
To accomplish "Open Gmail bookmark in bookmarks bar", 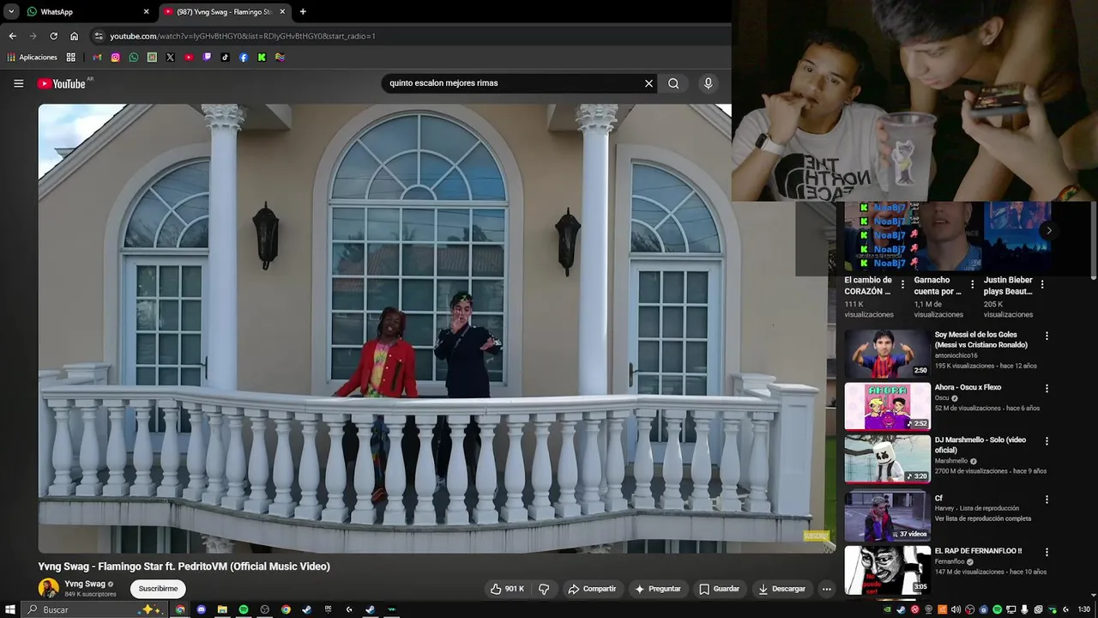I will 97,58.
